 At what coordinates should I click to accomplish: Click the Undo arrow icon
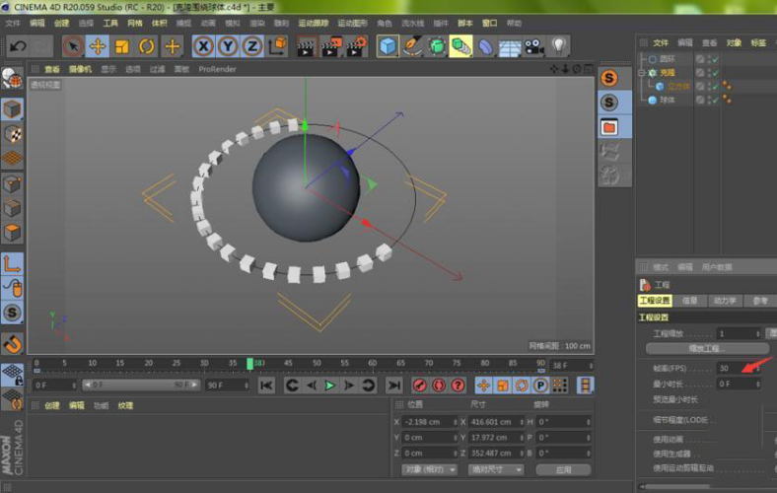pyautogui.click(x=17, y=46)
